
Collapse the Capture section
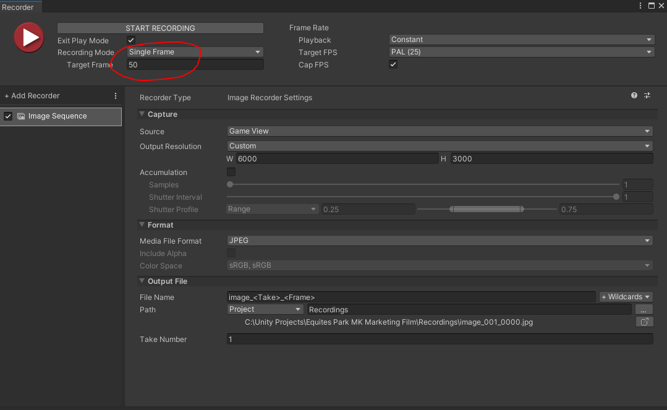(x=142, y=114)
